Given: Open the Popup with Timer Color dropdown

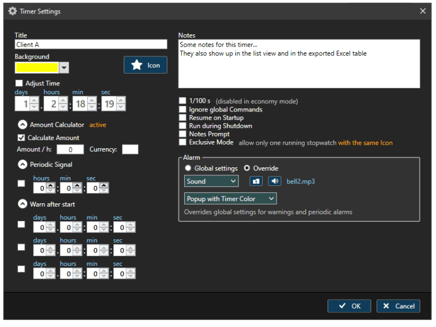Looking at the screenshot, I should point(230,199).
